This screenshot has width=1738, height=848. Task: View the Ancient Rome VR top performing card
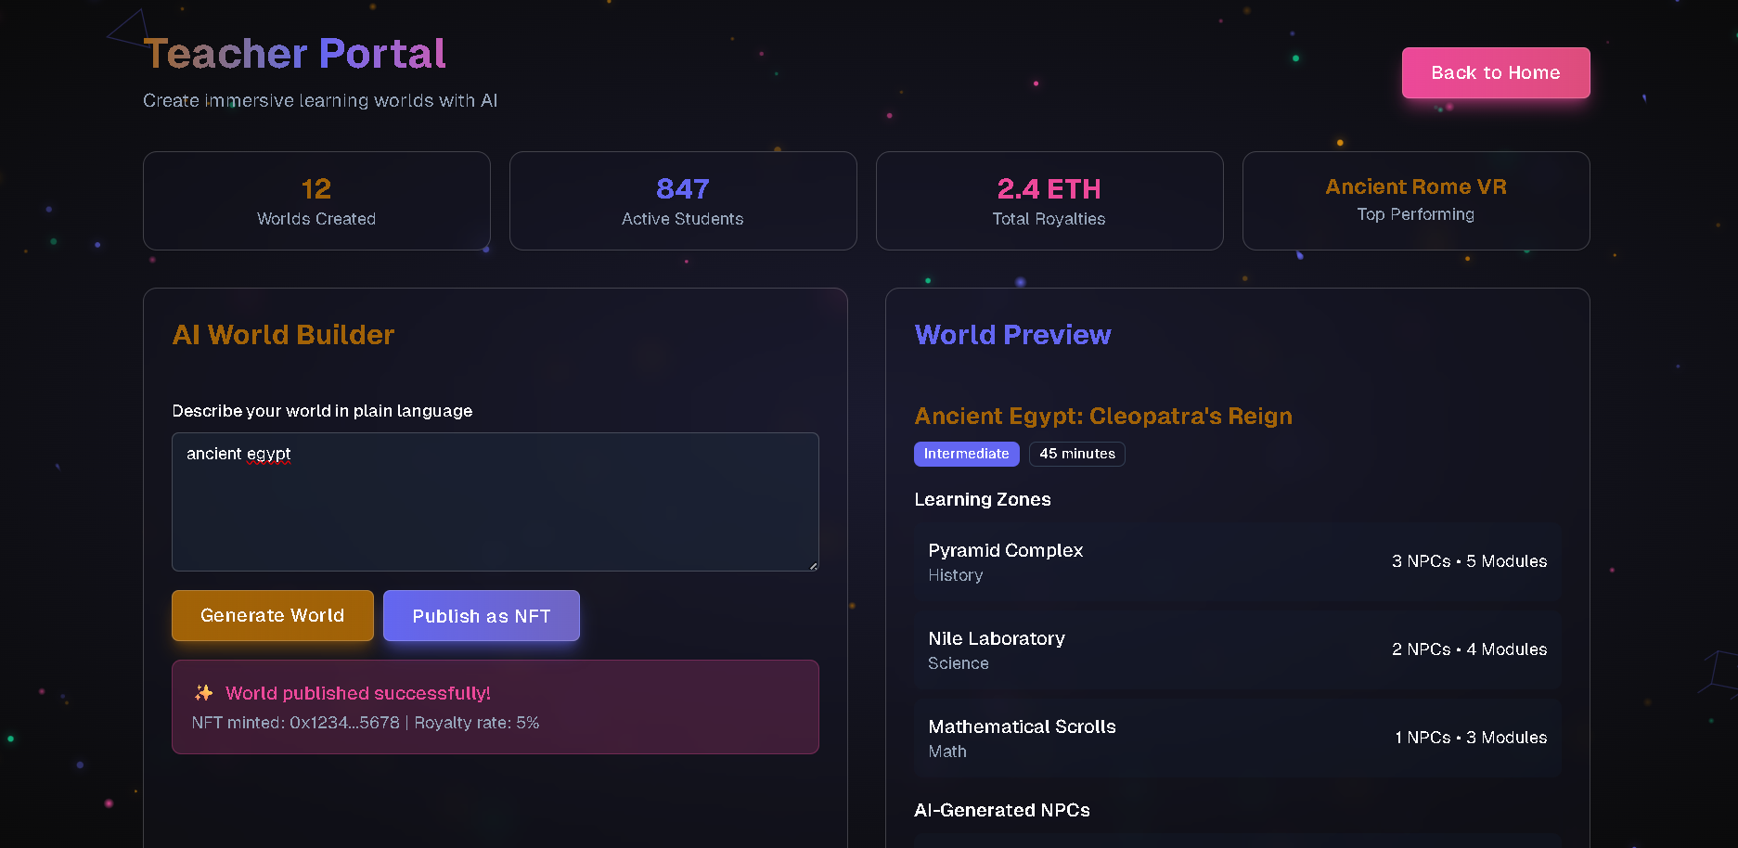tap(1416, 200)
